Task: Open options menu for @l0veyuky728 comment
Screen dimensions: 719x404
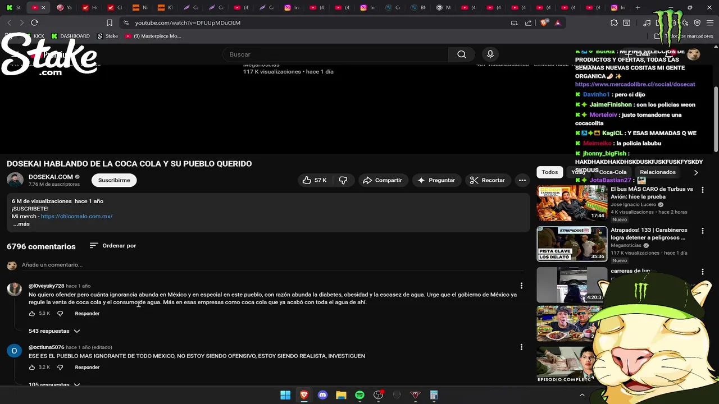Action: pyautogui.click(x=521, y=286)
